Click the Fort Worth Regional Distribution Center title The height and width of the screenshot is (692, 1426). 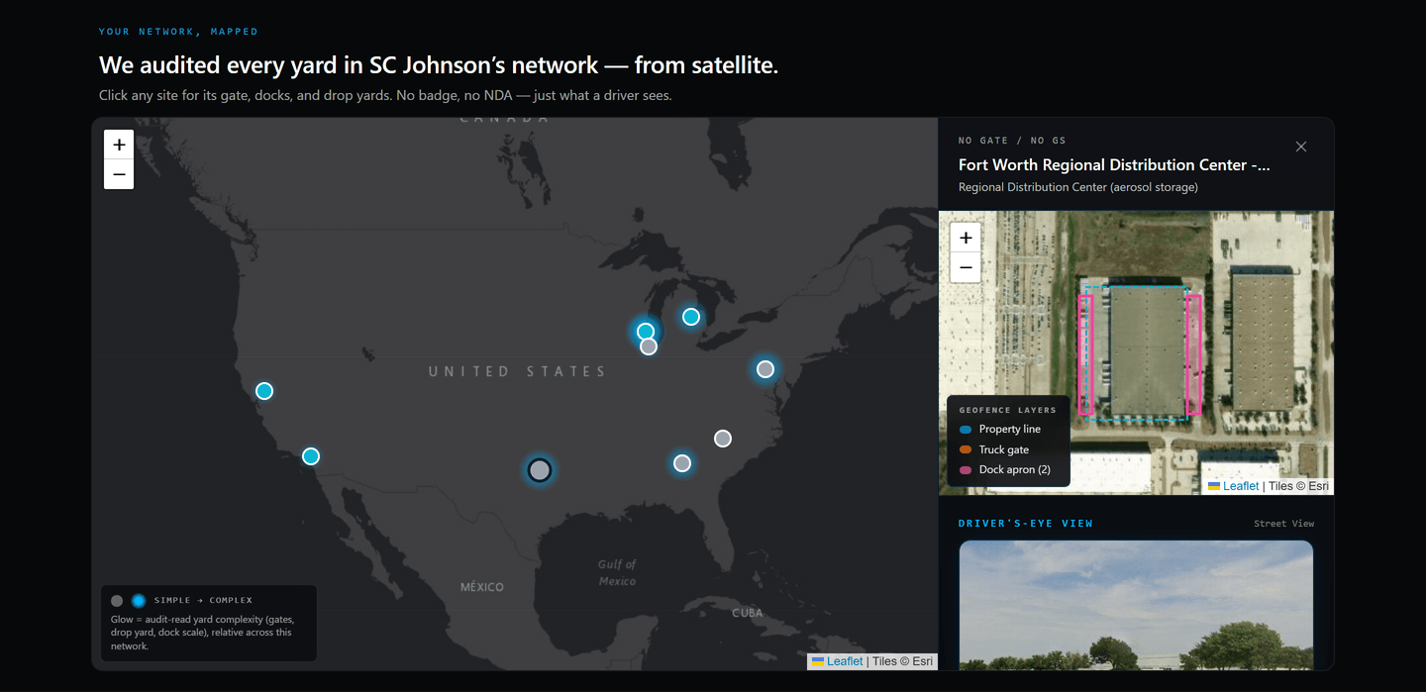[x=1114, y=165]
